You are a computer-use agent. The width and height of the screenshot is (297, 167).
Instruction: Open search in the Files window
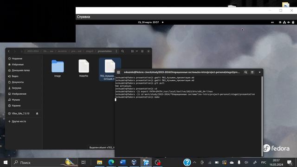pyautogui.click(x=123, y=51)
